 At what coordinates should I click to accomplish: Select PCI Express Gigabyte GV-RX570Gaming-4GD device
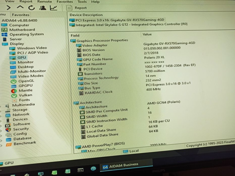[x=117, y=20]
